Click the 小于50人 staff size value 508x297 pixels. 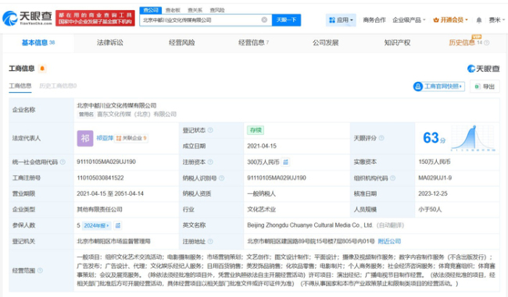click(430, 210)
